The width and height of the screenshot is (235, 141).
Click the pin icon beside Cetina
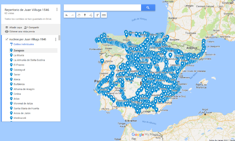coord(11,94)
